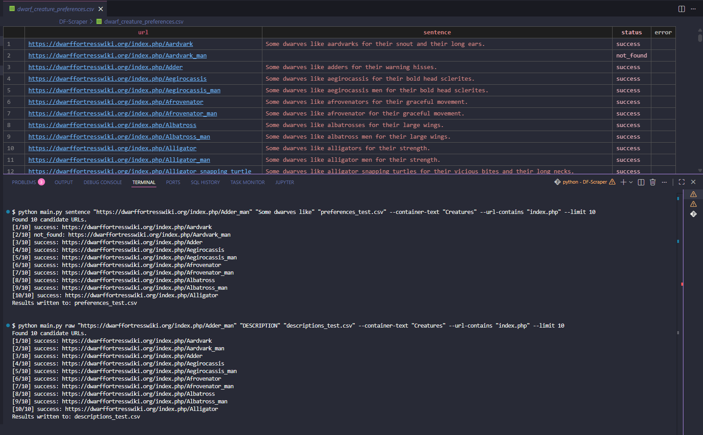The height and width of the screenshot is (435, 703).
Task: Click the first terminal command status dot
Action: pos(8,212)
